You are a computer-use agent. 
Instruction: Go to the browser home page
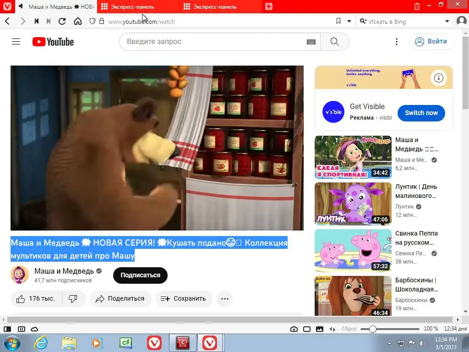point(78,21)
